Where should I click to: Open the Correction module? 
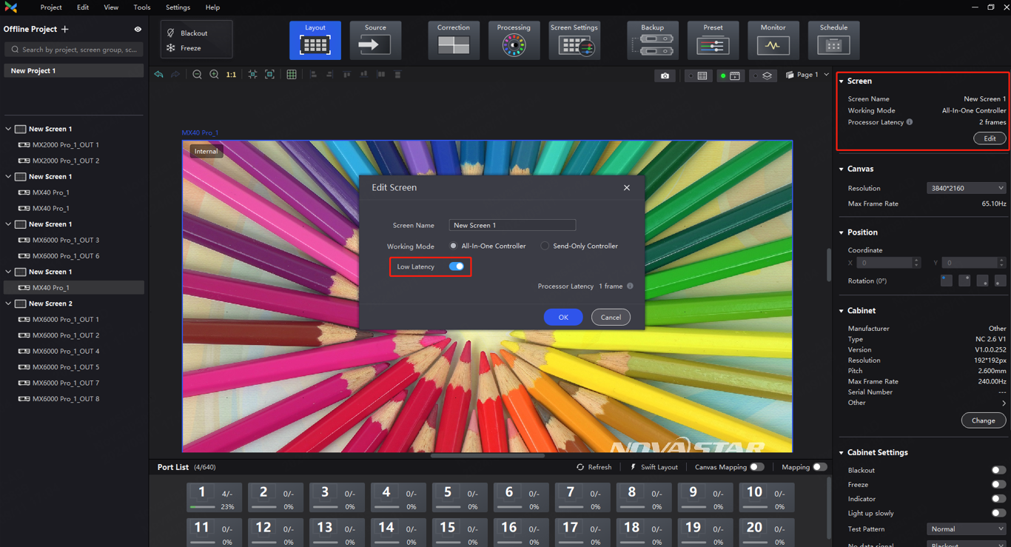pos(453,40)
